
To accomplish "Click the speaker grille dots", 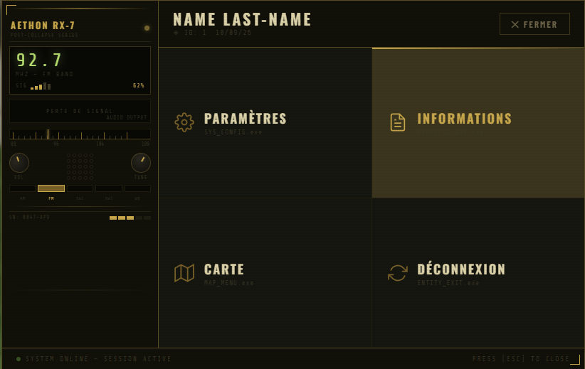I will click(80, 166).
